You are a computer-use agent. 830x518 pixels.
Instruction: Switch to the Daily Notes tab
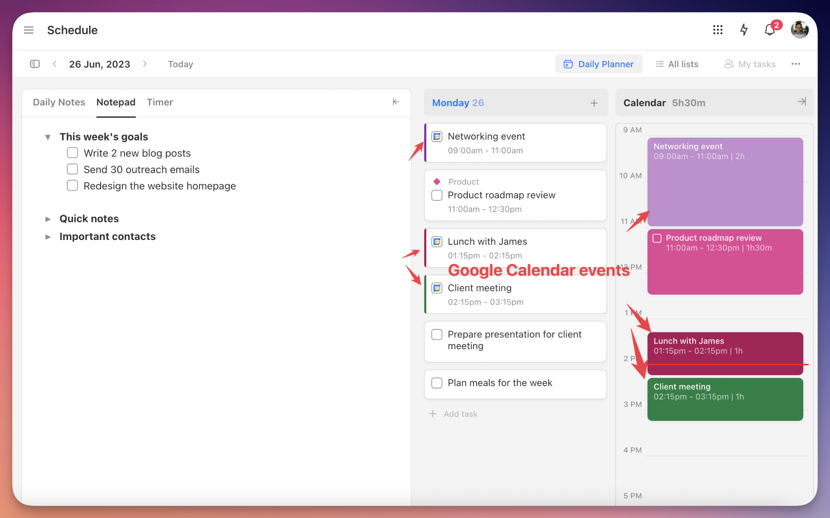(x=58, y=102)
